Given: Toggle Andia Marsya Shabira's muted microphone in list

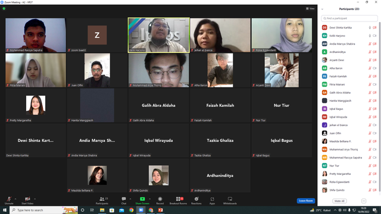Looking at the screenshot, I should pos(370,44).
